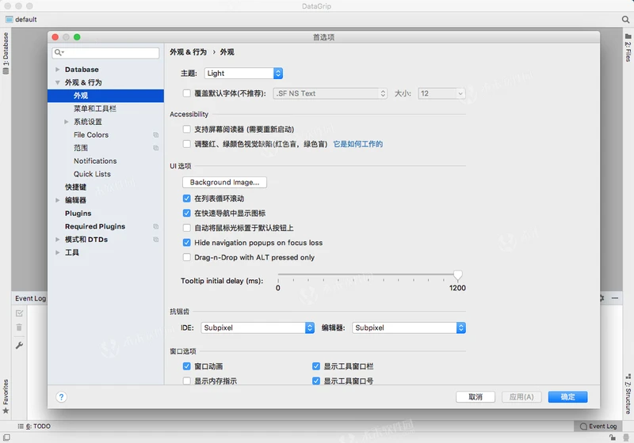Click the Background Image... button
Image resolution: width=634 pixels, height=443 pixels.
(x=224, y=183)
